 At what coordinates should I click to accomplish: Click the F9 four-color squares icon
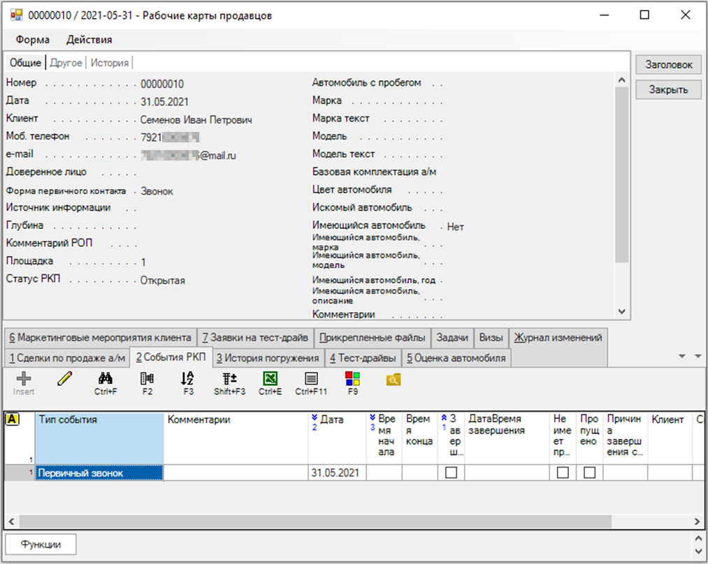point(352,379)
